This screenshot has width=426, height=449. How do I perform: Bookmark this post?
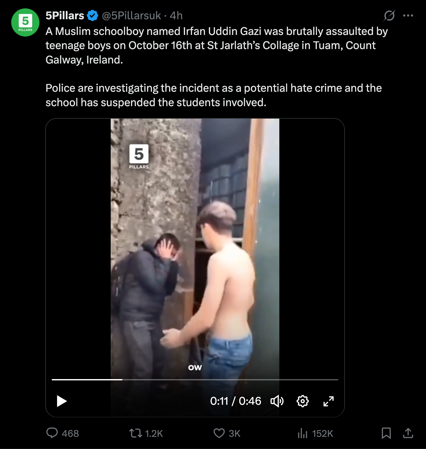[386, 433]
